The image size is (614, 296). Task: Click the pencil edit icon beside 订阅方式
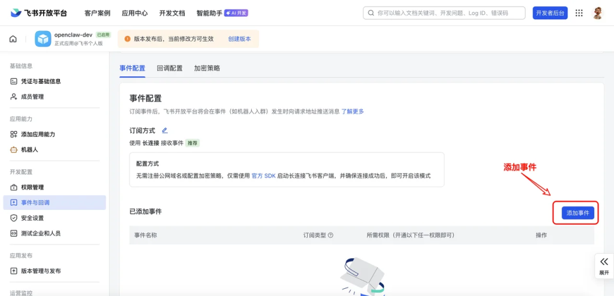(x=165, y=130)
